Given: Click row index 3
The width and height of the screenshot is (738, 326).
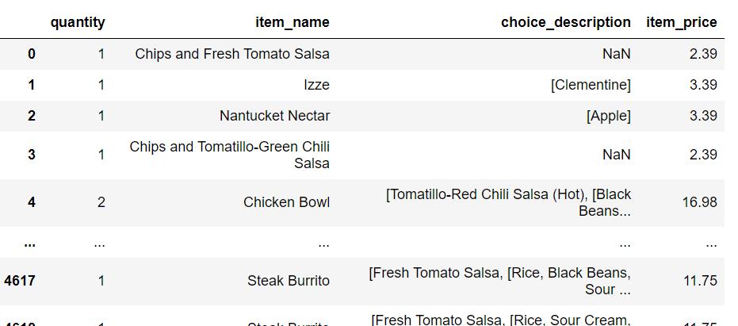Looking at the screenshot, I should [x=31, y=155].
